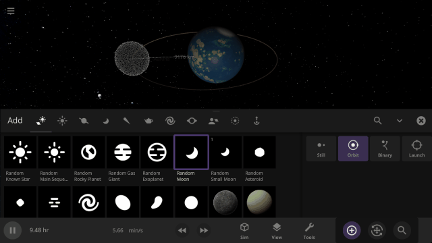The height and width of the screenshot is (243, 432).
Task: Switch placement mode to Launch
Action: pyautogui.click(x=417, y=148)
